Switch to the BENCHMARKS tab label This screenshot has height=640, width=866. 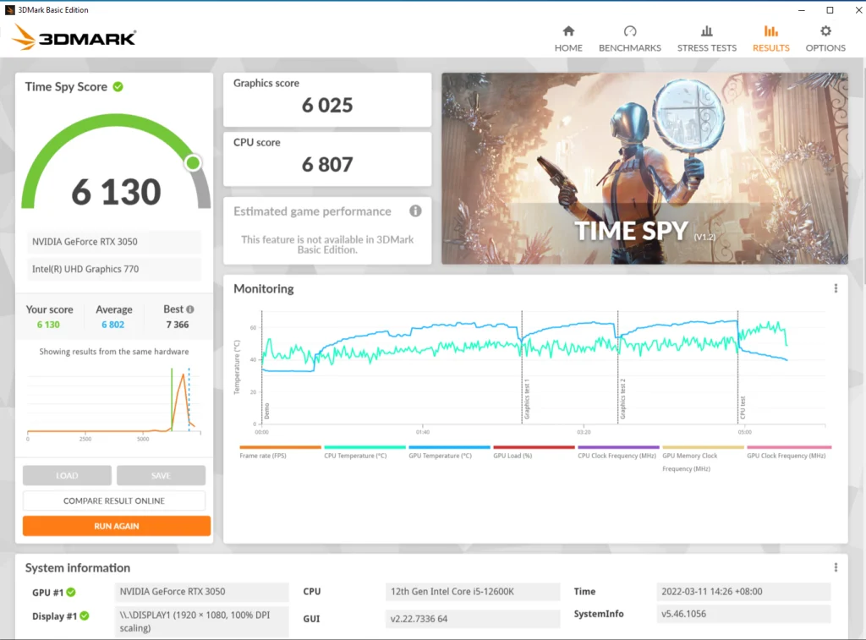[629, 48]
